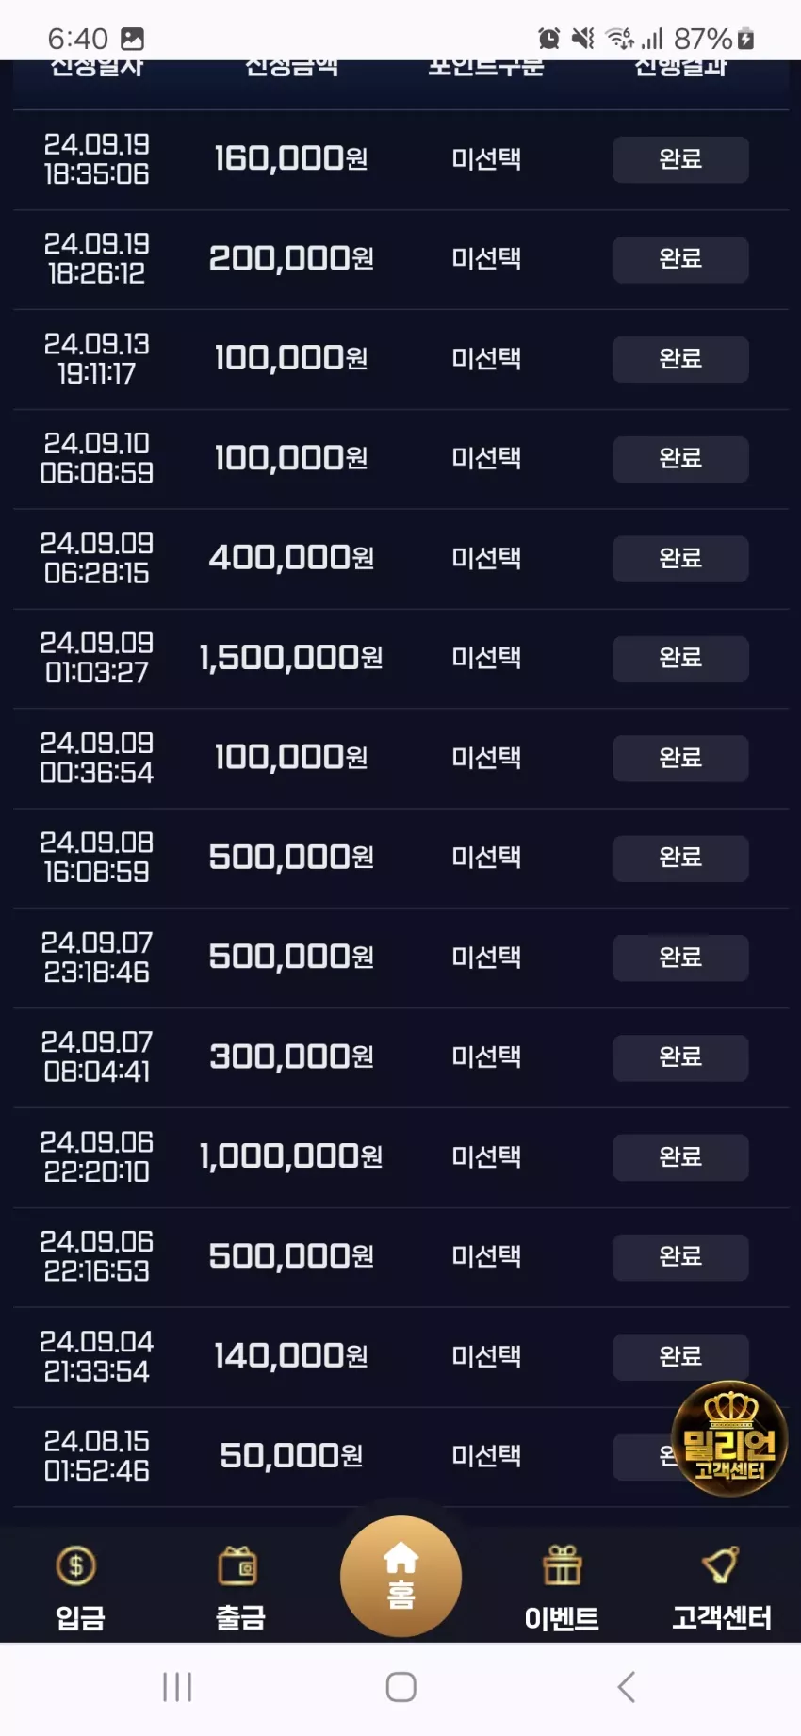
Task: Tap the picture notification icon in status bar
Action: 133,39
